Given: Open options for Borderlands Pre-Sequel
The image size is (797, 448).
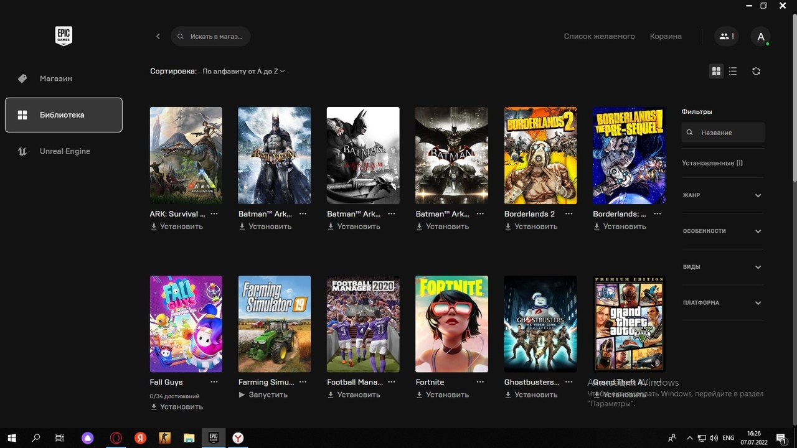Looking at the screenshot, I should tap(657, 213).
